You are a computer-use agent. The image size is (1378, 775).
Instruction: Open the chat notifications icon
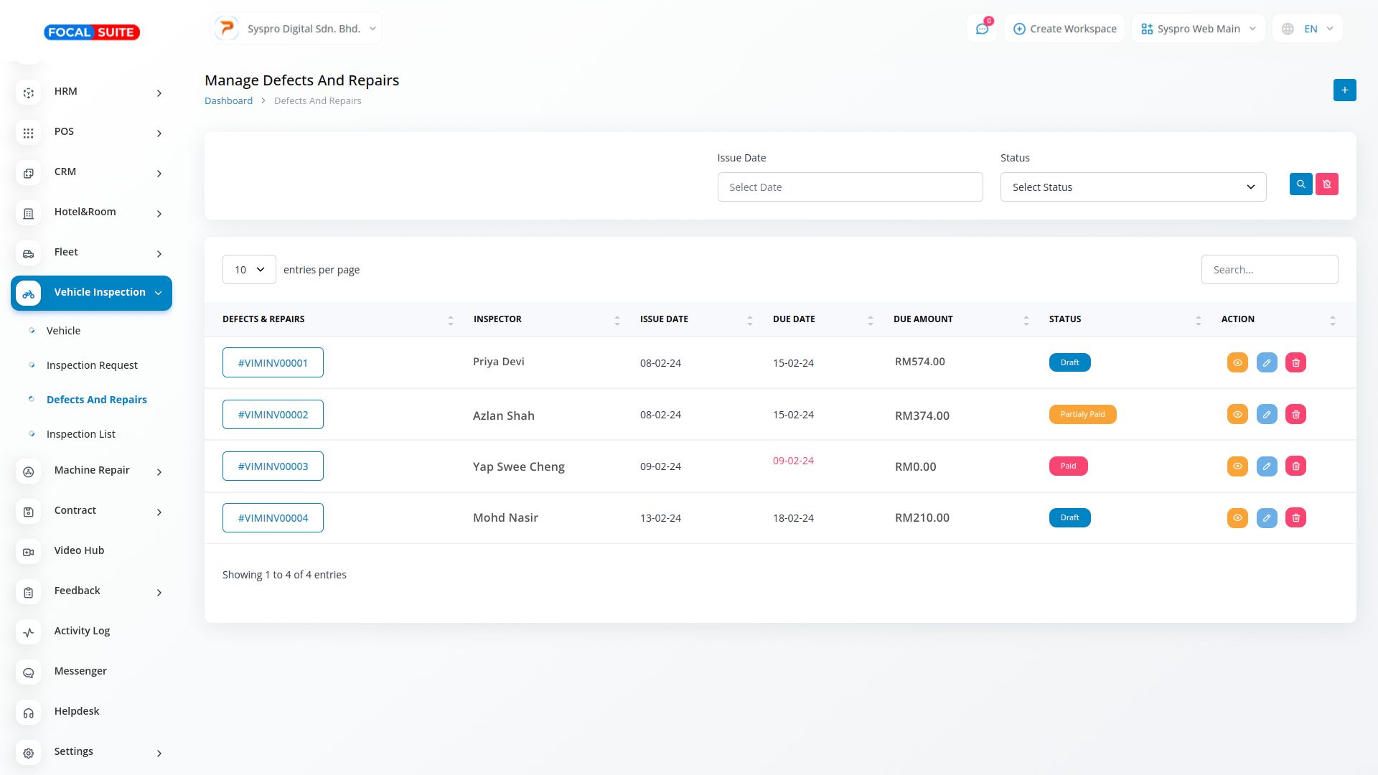(981, 29)
